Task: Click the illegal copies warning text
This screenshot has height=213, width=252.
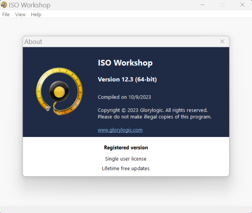Action: (x=155, y=117)
